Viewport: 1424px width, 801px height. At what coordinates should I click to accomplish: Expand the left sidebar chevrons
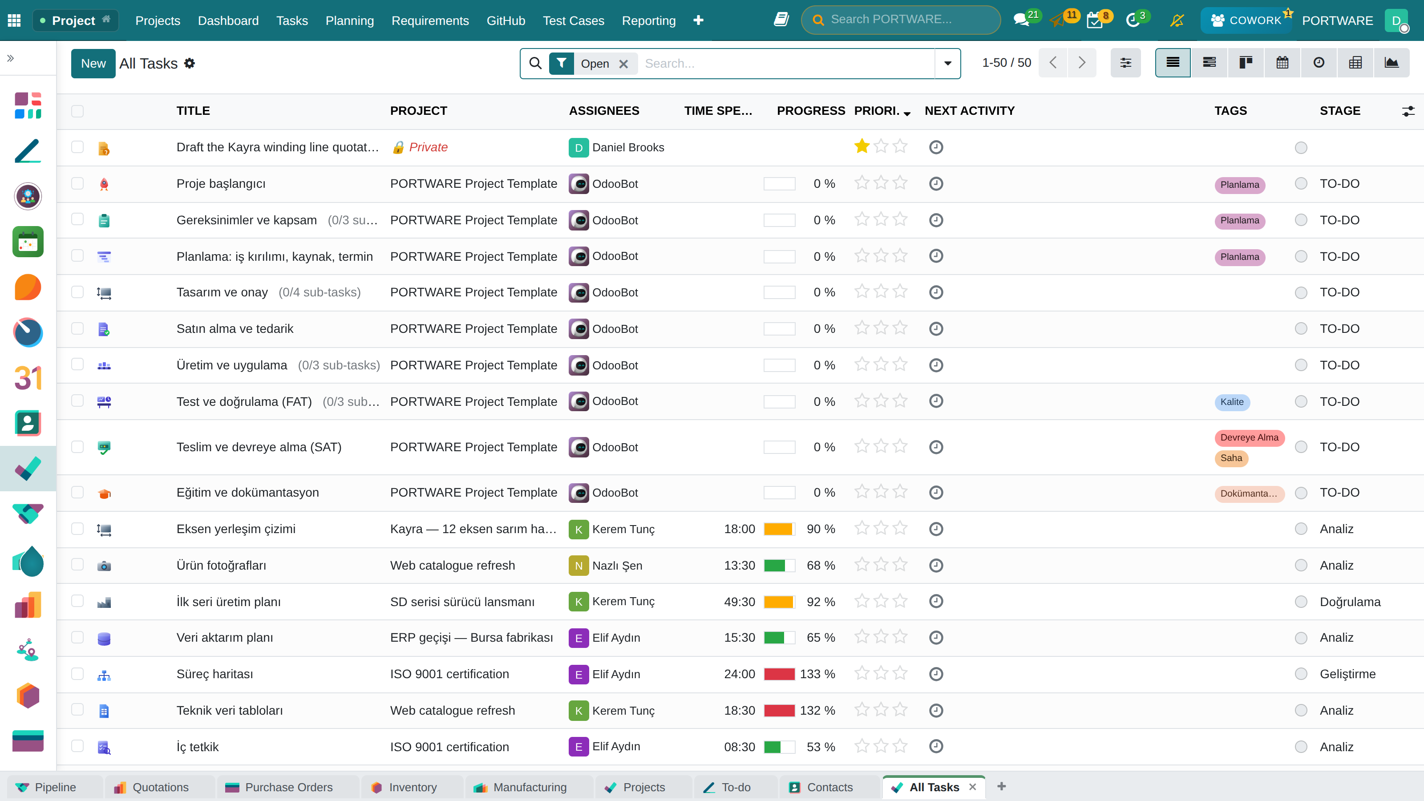click(x=10, y=58)
